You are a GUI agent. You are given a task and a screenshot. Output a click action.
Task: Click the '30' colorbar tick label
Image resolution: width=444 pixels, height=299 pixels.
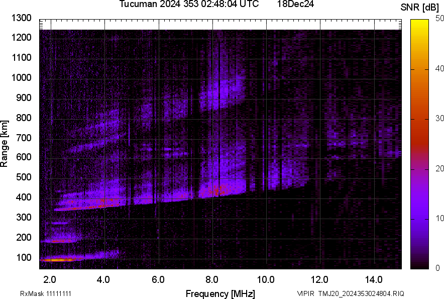(439, 119)
